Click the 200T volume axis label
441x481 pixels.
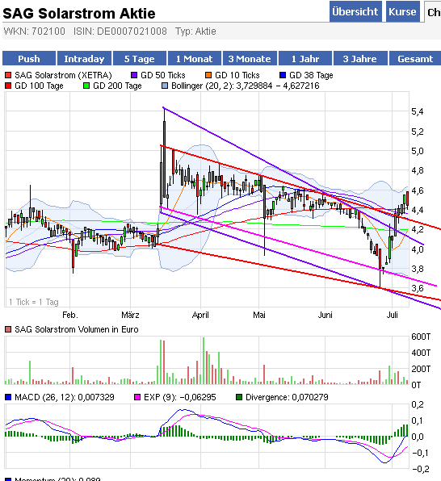click(421, 369)
